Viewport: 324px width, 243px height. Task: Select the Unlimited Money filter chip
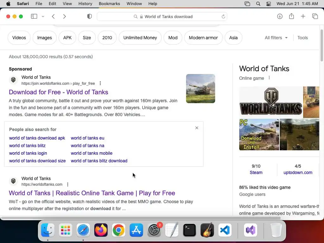click(x=140, y=38)
